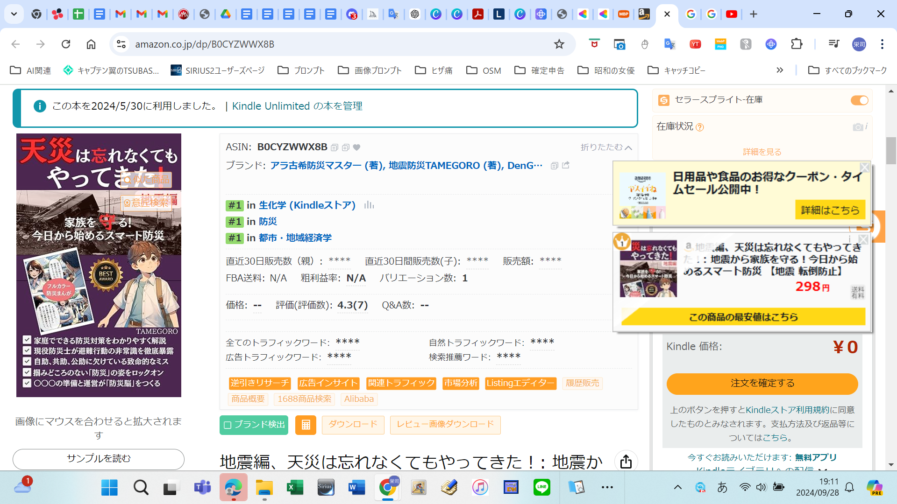Open the プロンプト bookmark folder
Image resolution: width=897 pixels, height=504 pixels.
pos(301,70)
